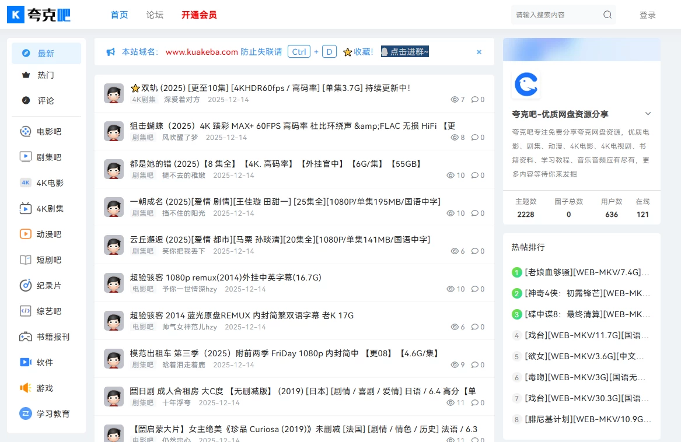Click the 动漫吧 anime category icon
Screen dimensions: 681x442
click(25, 234)
